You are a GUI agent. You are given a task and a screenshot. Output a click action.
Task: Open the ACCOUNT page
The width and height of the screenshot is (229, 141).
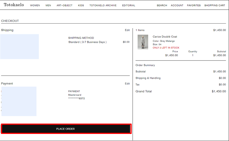click(x=177, y=5)
